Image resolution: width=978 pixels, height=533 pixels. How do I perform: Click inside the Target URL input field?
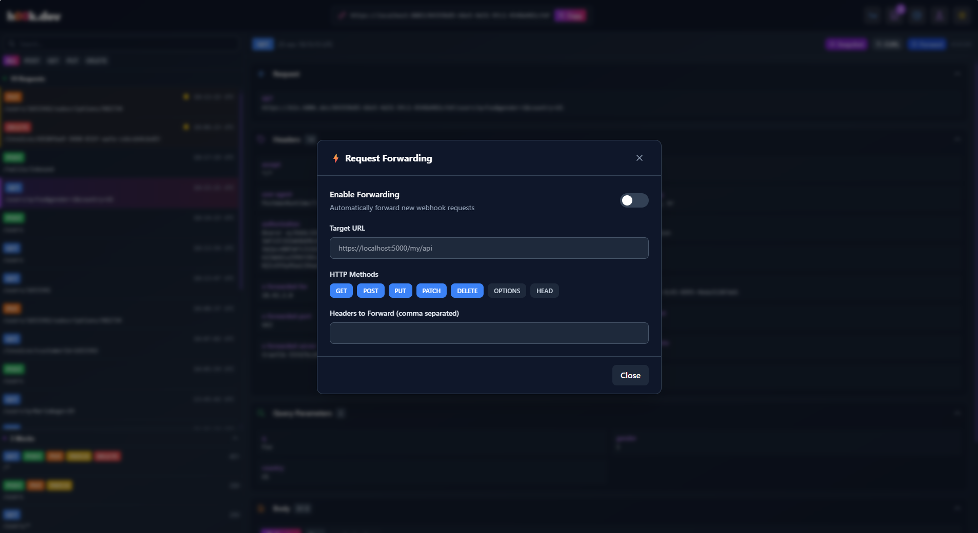[x=489, y=248]
